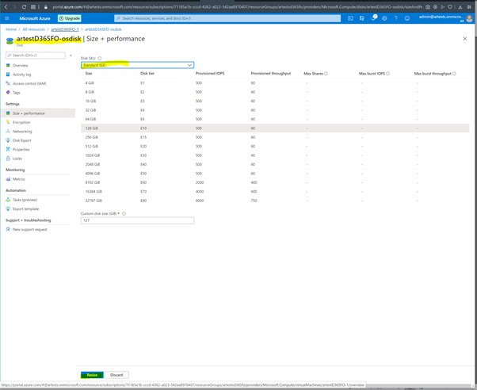Viewport: 477px width, 390px height.
Task: Collapse the left navigation menu chevron
Action: tap(71, 55)
